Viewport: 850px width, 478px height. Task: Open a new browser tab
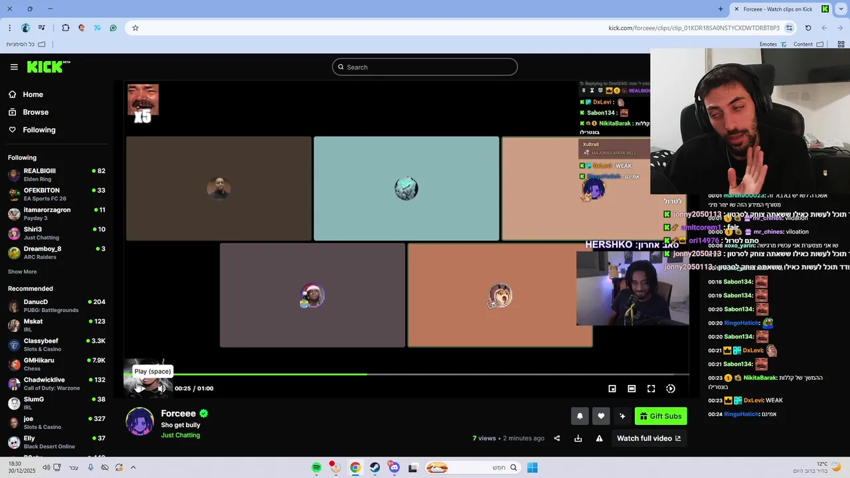pyautogui.click(x=721, y=9)
